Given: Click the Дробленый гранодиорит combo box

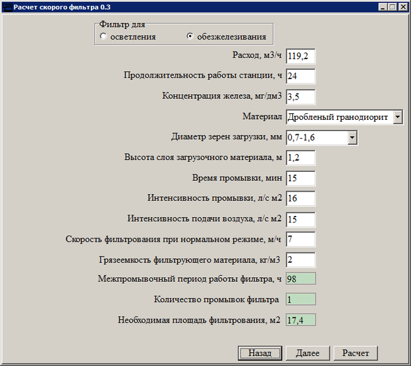Looking at the screenshot, I should pos(344,117).
